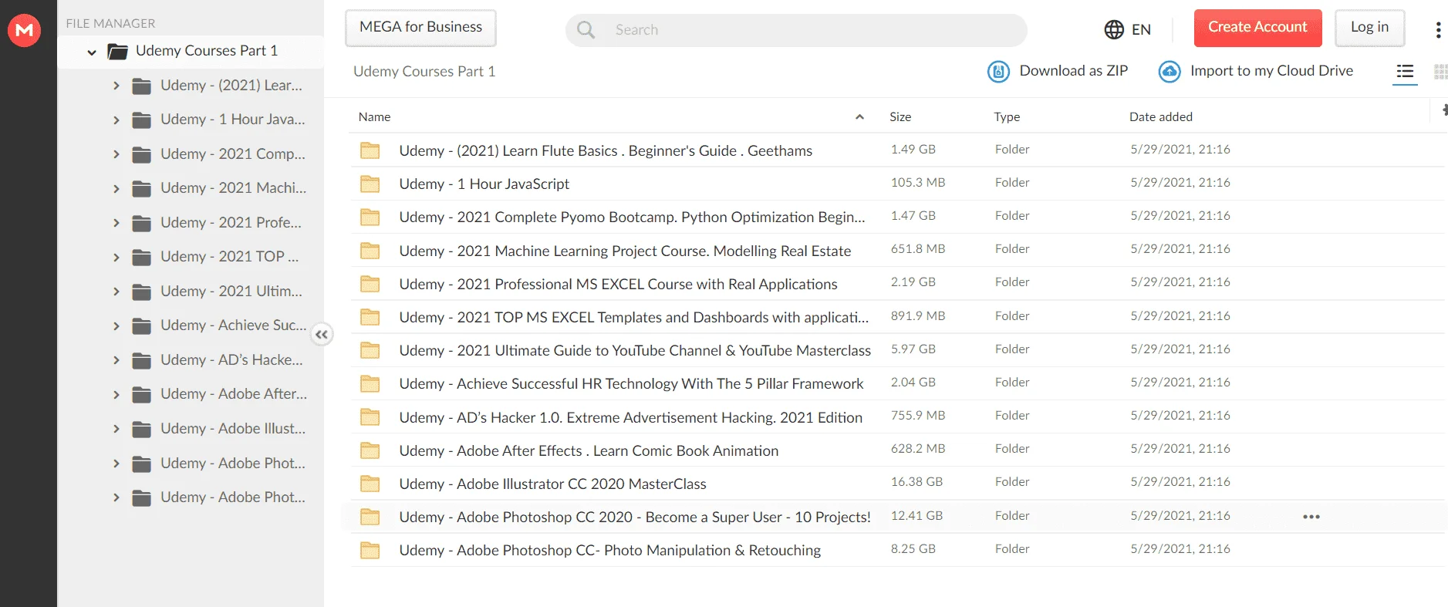Screen dimensions: 1448x607
Task: Click folder icon of Pyomo Bootcamp row
Action: [x=370, y=217]
